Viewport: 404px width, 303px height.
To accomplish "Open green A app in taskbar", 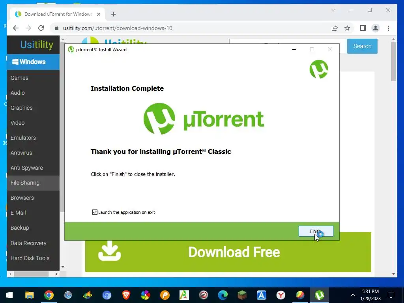I will [x=184, y=295].
